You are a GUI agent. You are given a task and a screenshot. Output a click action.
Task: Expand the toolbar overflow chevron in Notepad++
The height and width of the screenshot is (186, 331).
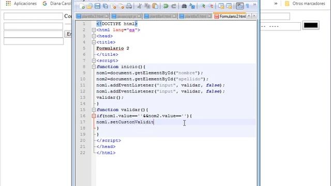click(x=254, y=5)
